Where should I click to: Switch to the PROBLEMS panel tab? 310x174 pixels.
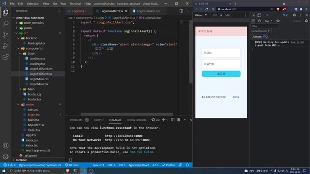77,120
